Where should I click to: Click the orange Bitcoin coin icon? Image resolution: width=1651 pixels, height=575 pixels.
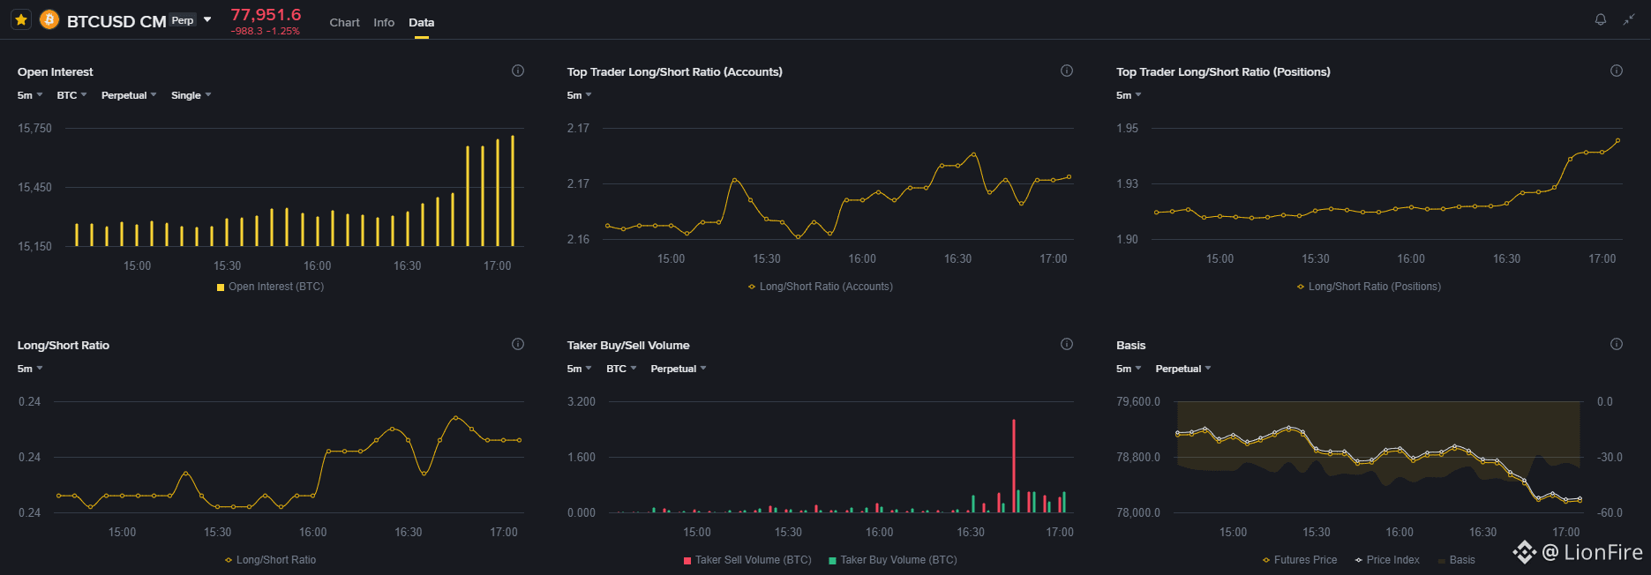click(x=49, y=19)
